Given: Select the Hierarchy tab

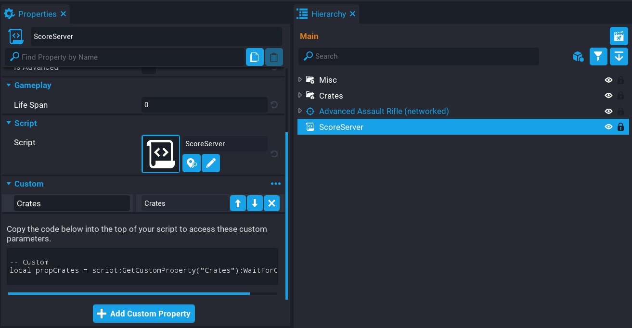Looking at the screenshot, I should (x=327, y=14).
